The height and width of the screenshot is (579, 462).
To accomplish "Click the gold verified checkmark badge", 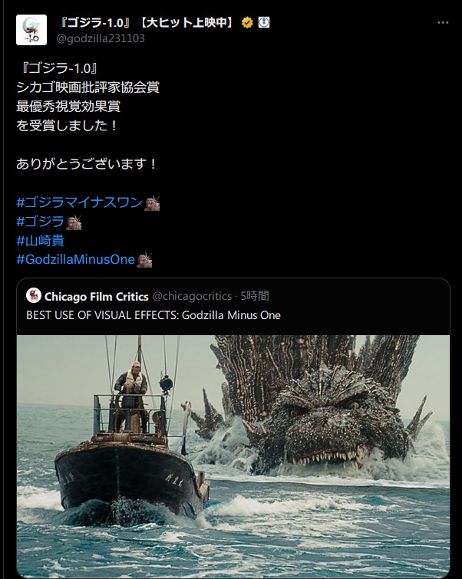I will coord(247,22).
